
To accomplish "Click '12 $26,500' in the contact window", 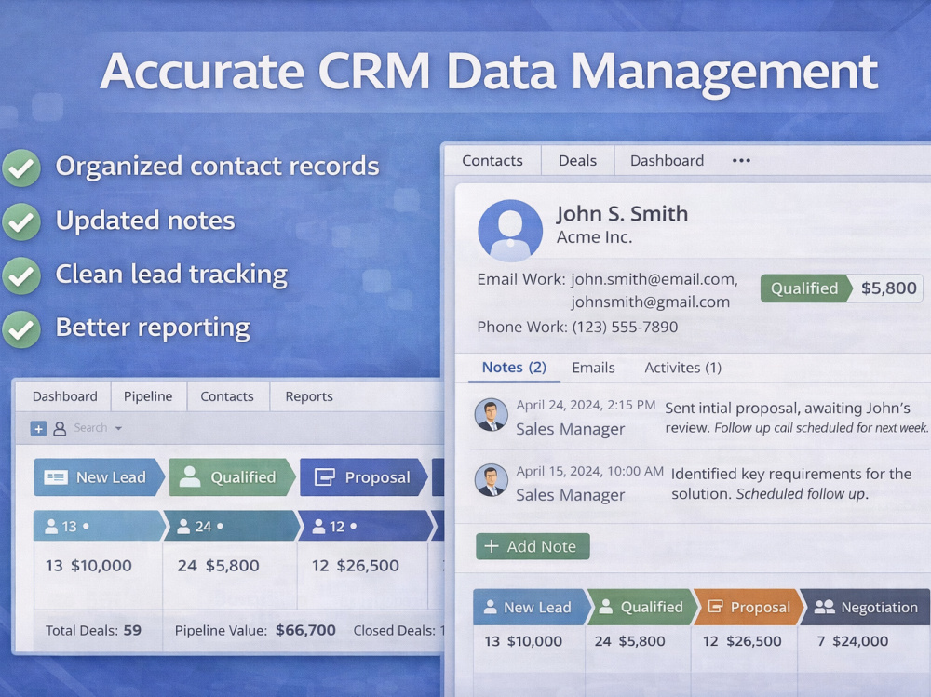I will 742,641.
